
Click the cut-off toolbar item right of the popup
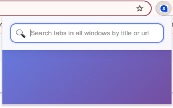coord(172,25)
